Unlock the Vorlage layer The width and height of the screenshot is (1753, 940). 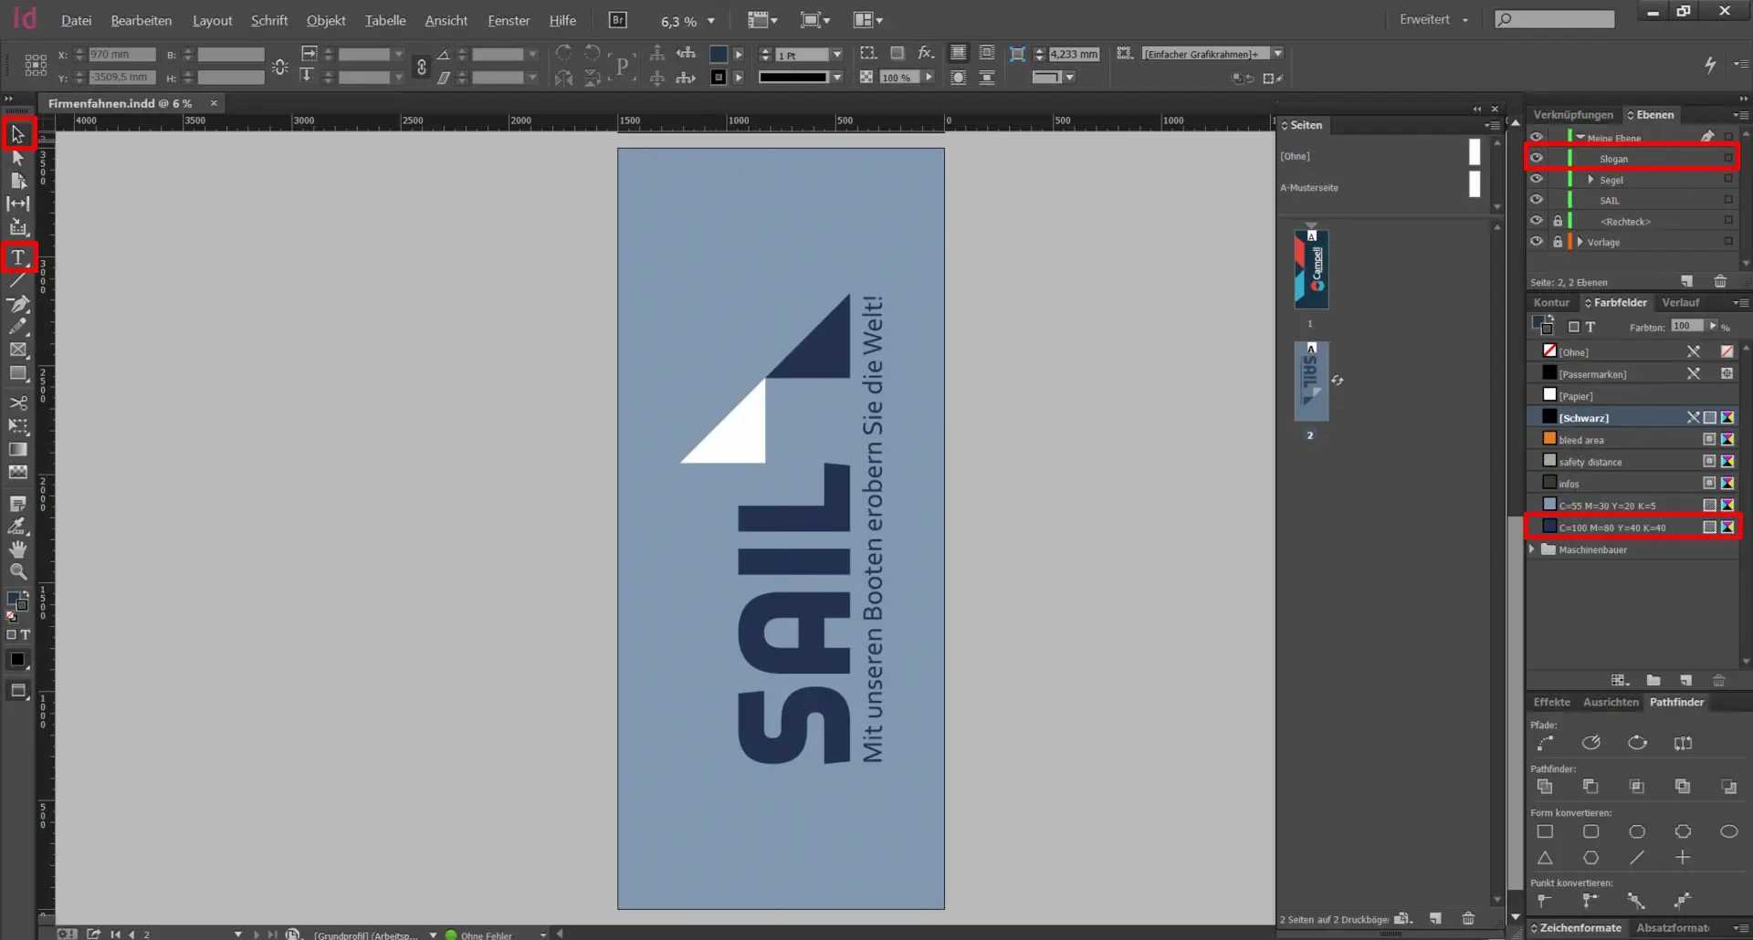[x=1558, y=242]
